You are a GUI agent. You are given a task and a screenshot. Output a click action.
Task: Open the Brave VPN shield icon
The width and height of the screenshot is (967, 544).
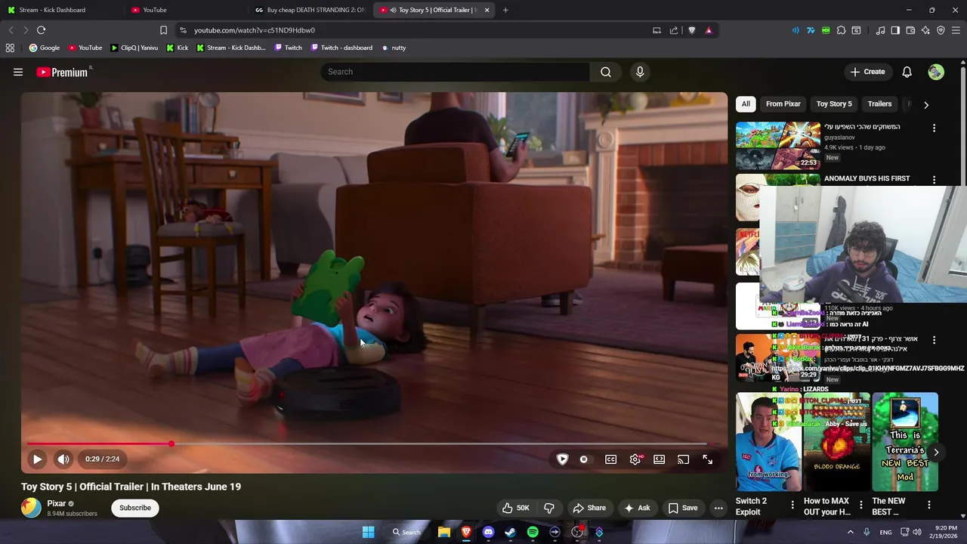click(x=941, y=30)
